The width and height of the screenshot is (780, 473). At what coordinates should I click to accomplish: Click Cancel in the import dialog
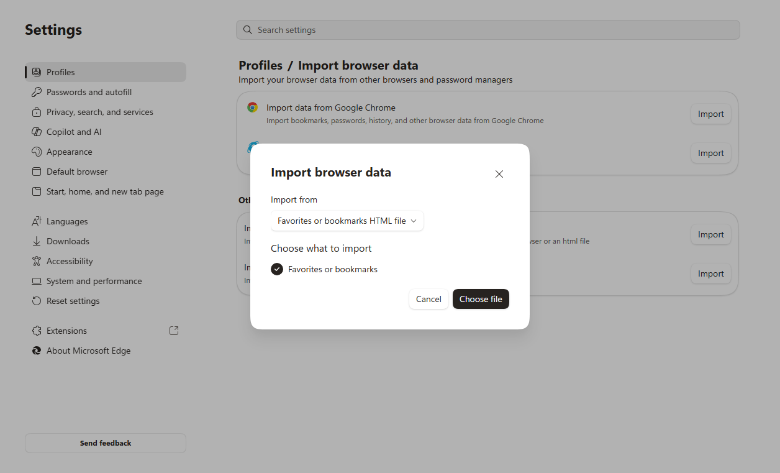tap(429, 299)
